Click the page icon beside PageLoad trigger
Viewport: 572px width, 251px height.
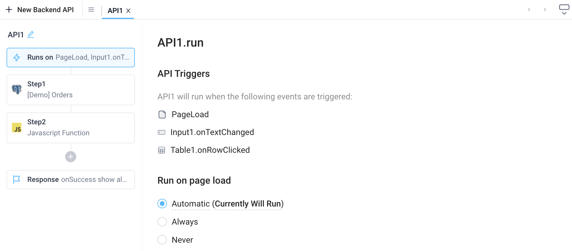162,114
